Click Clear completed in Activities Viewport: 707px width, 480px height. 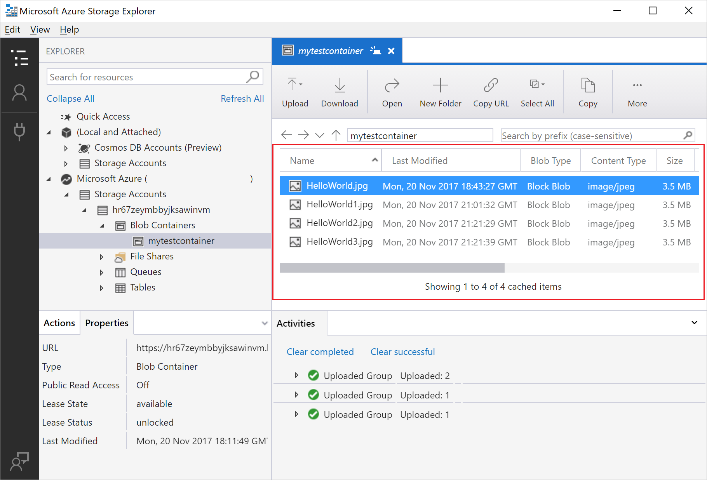[320, 351]
